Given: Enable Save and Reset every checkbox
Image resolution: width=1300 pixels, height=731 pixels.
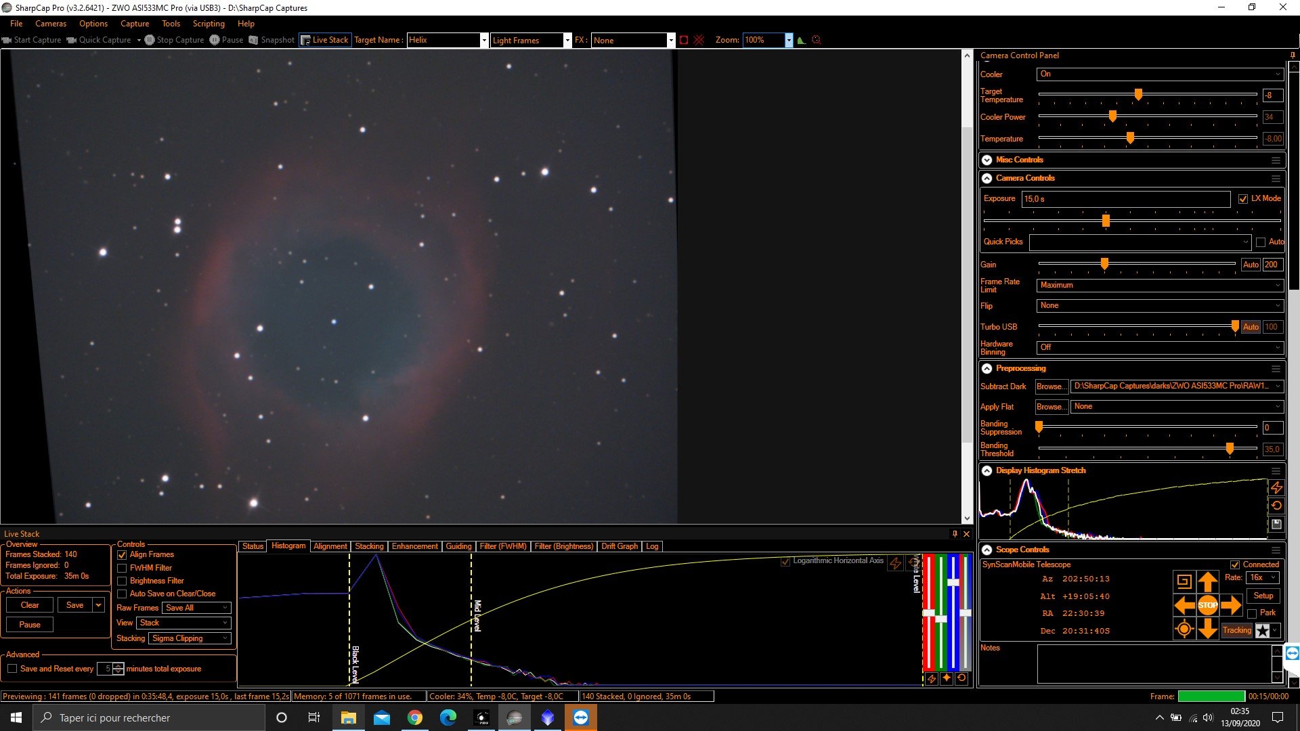Looking at the screenshot, I should point(12,669).
